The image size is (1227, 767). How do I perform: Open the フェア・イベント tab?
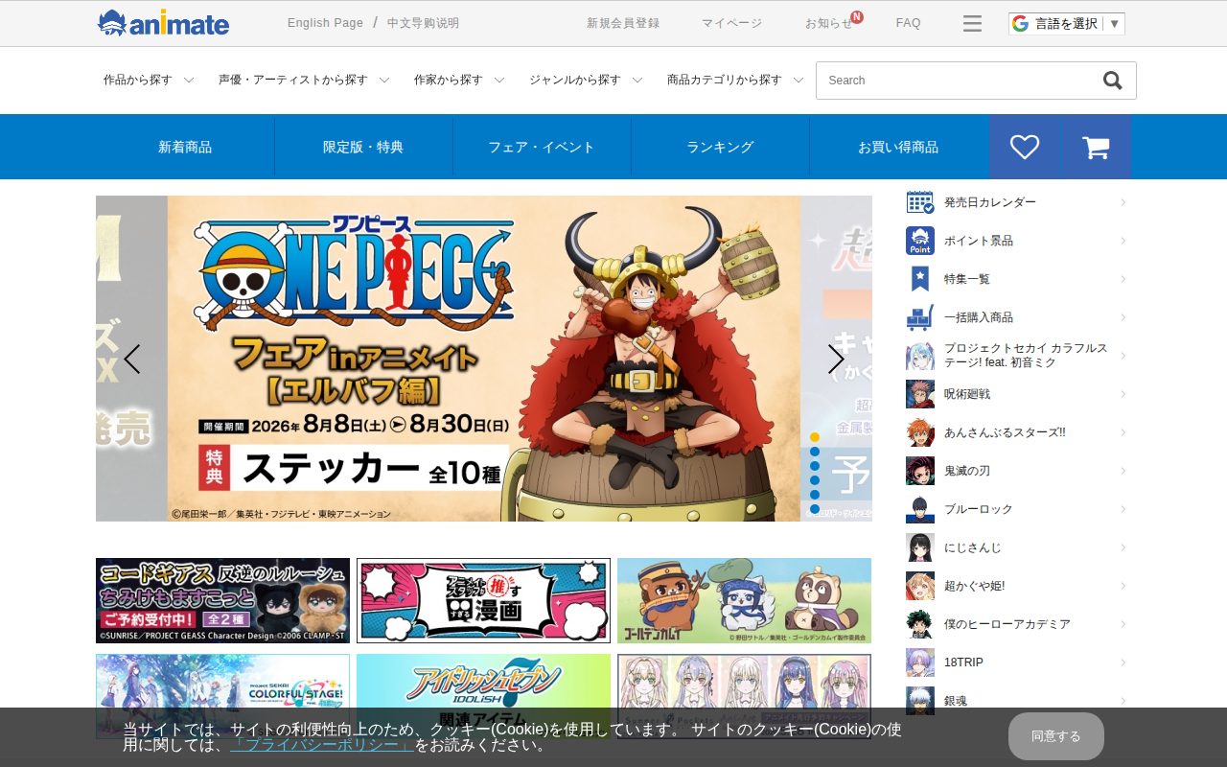(x=542, y=147)
